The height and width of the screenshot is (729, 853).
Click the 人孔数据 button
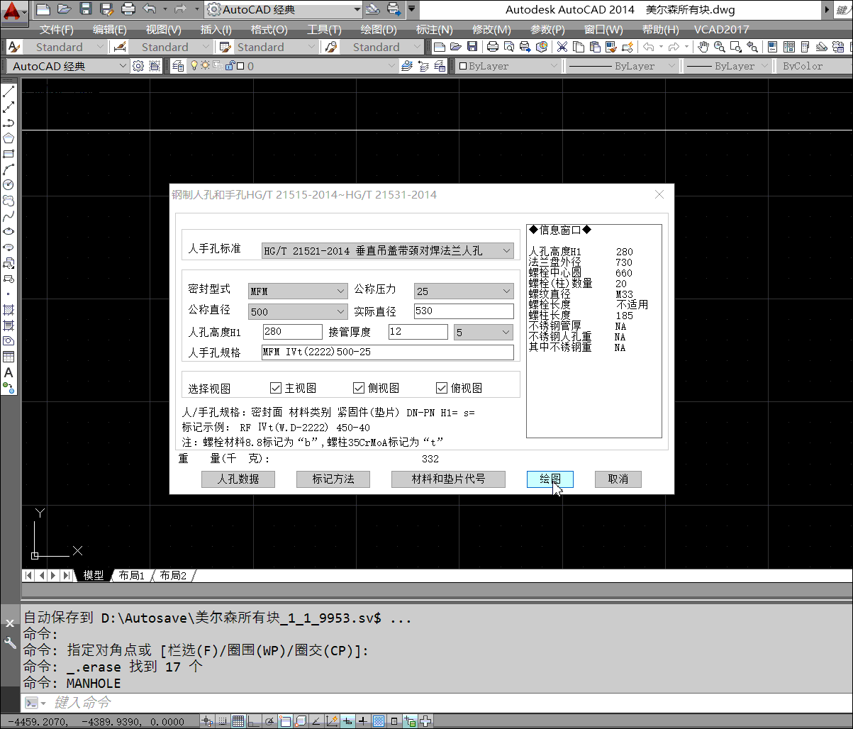[238, 479]
